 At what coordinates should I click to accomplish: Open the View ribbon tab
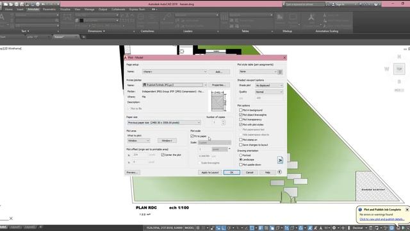coord(77,9)
